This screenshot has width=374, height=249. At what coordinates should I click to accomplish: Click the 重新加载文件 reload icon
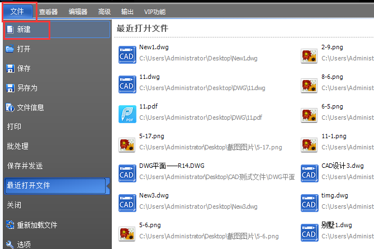tap(10, 224)
